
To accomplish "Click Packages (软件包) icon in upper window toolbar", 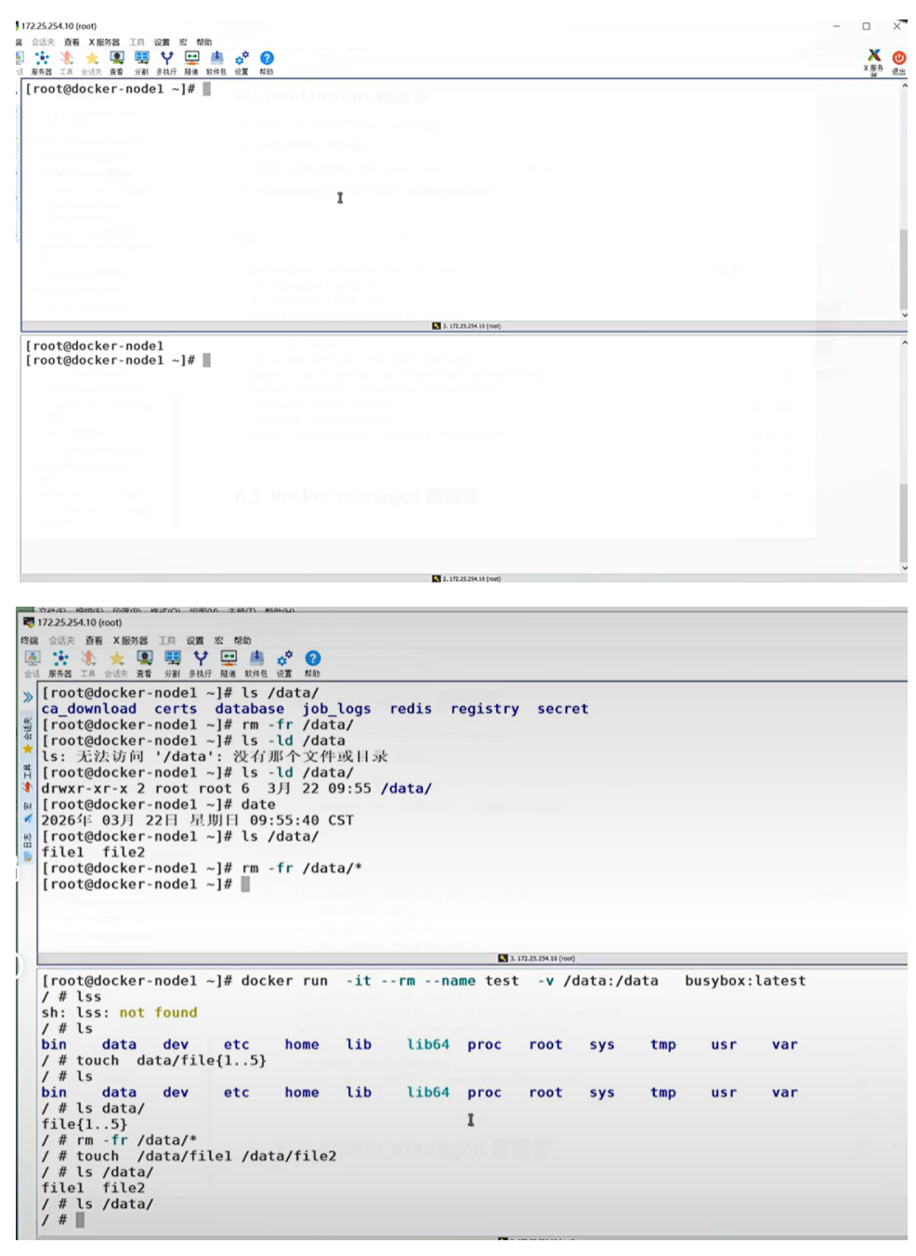I will tap(216, 61).
